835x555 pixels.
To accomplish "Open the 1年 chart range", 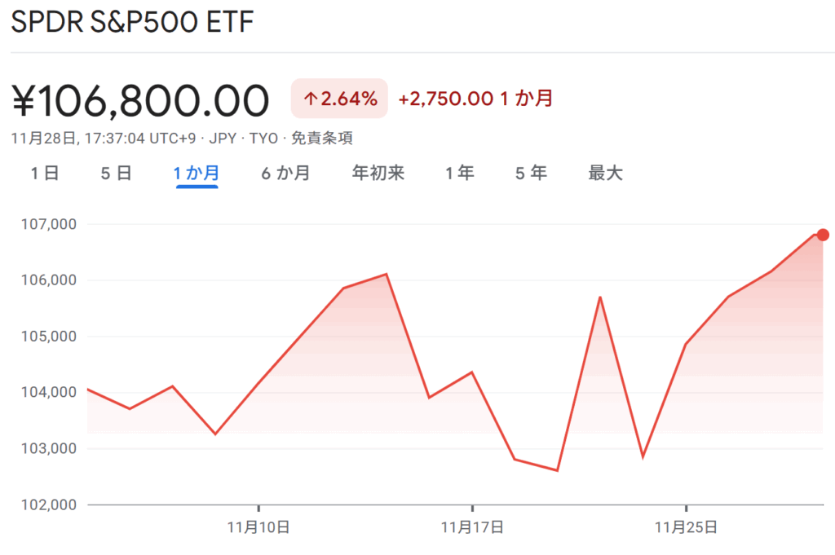I will 460,173.
